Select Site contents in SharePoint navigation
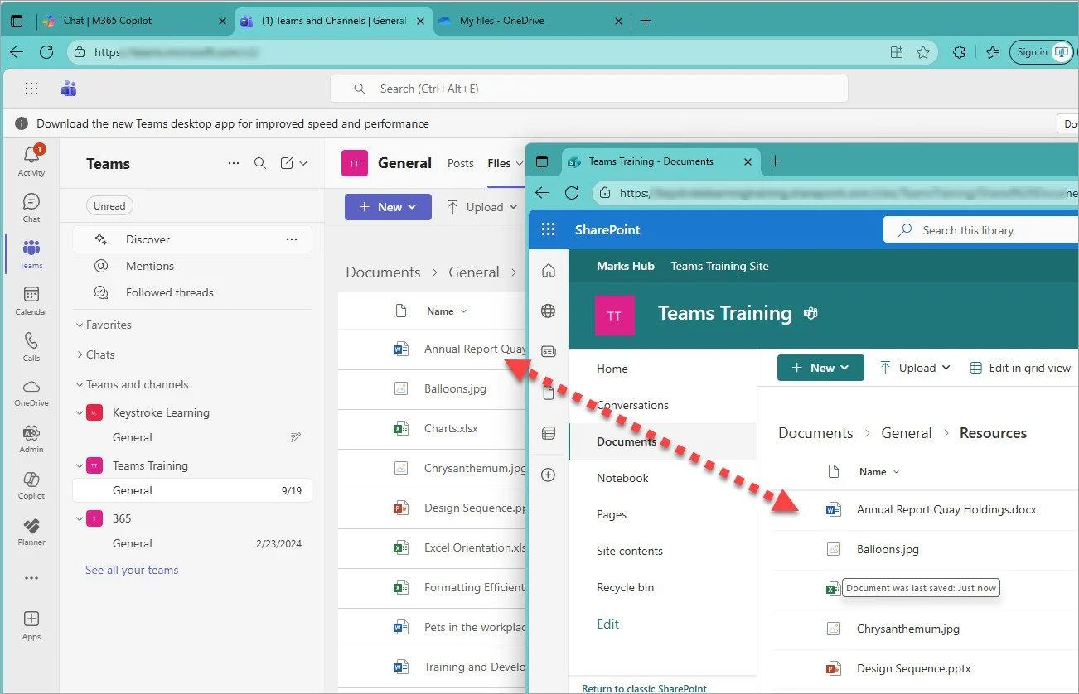1079x694 pixels. 630,551
